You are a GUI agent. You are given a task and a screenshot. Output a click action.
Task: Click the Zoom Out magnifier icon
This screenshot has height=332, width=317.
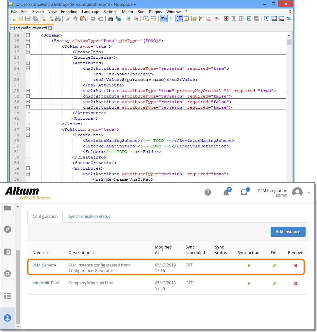136,19
